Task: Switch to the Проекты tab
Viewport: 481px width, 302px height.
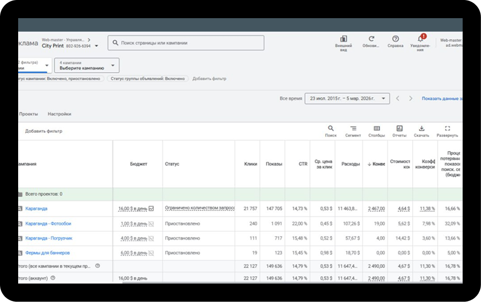Action: 28,114
